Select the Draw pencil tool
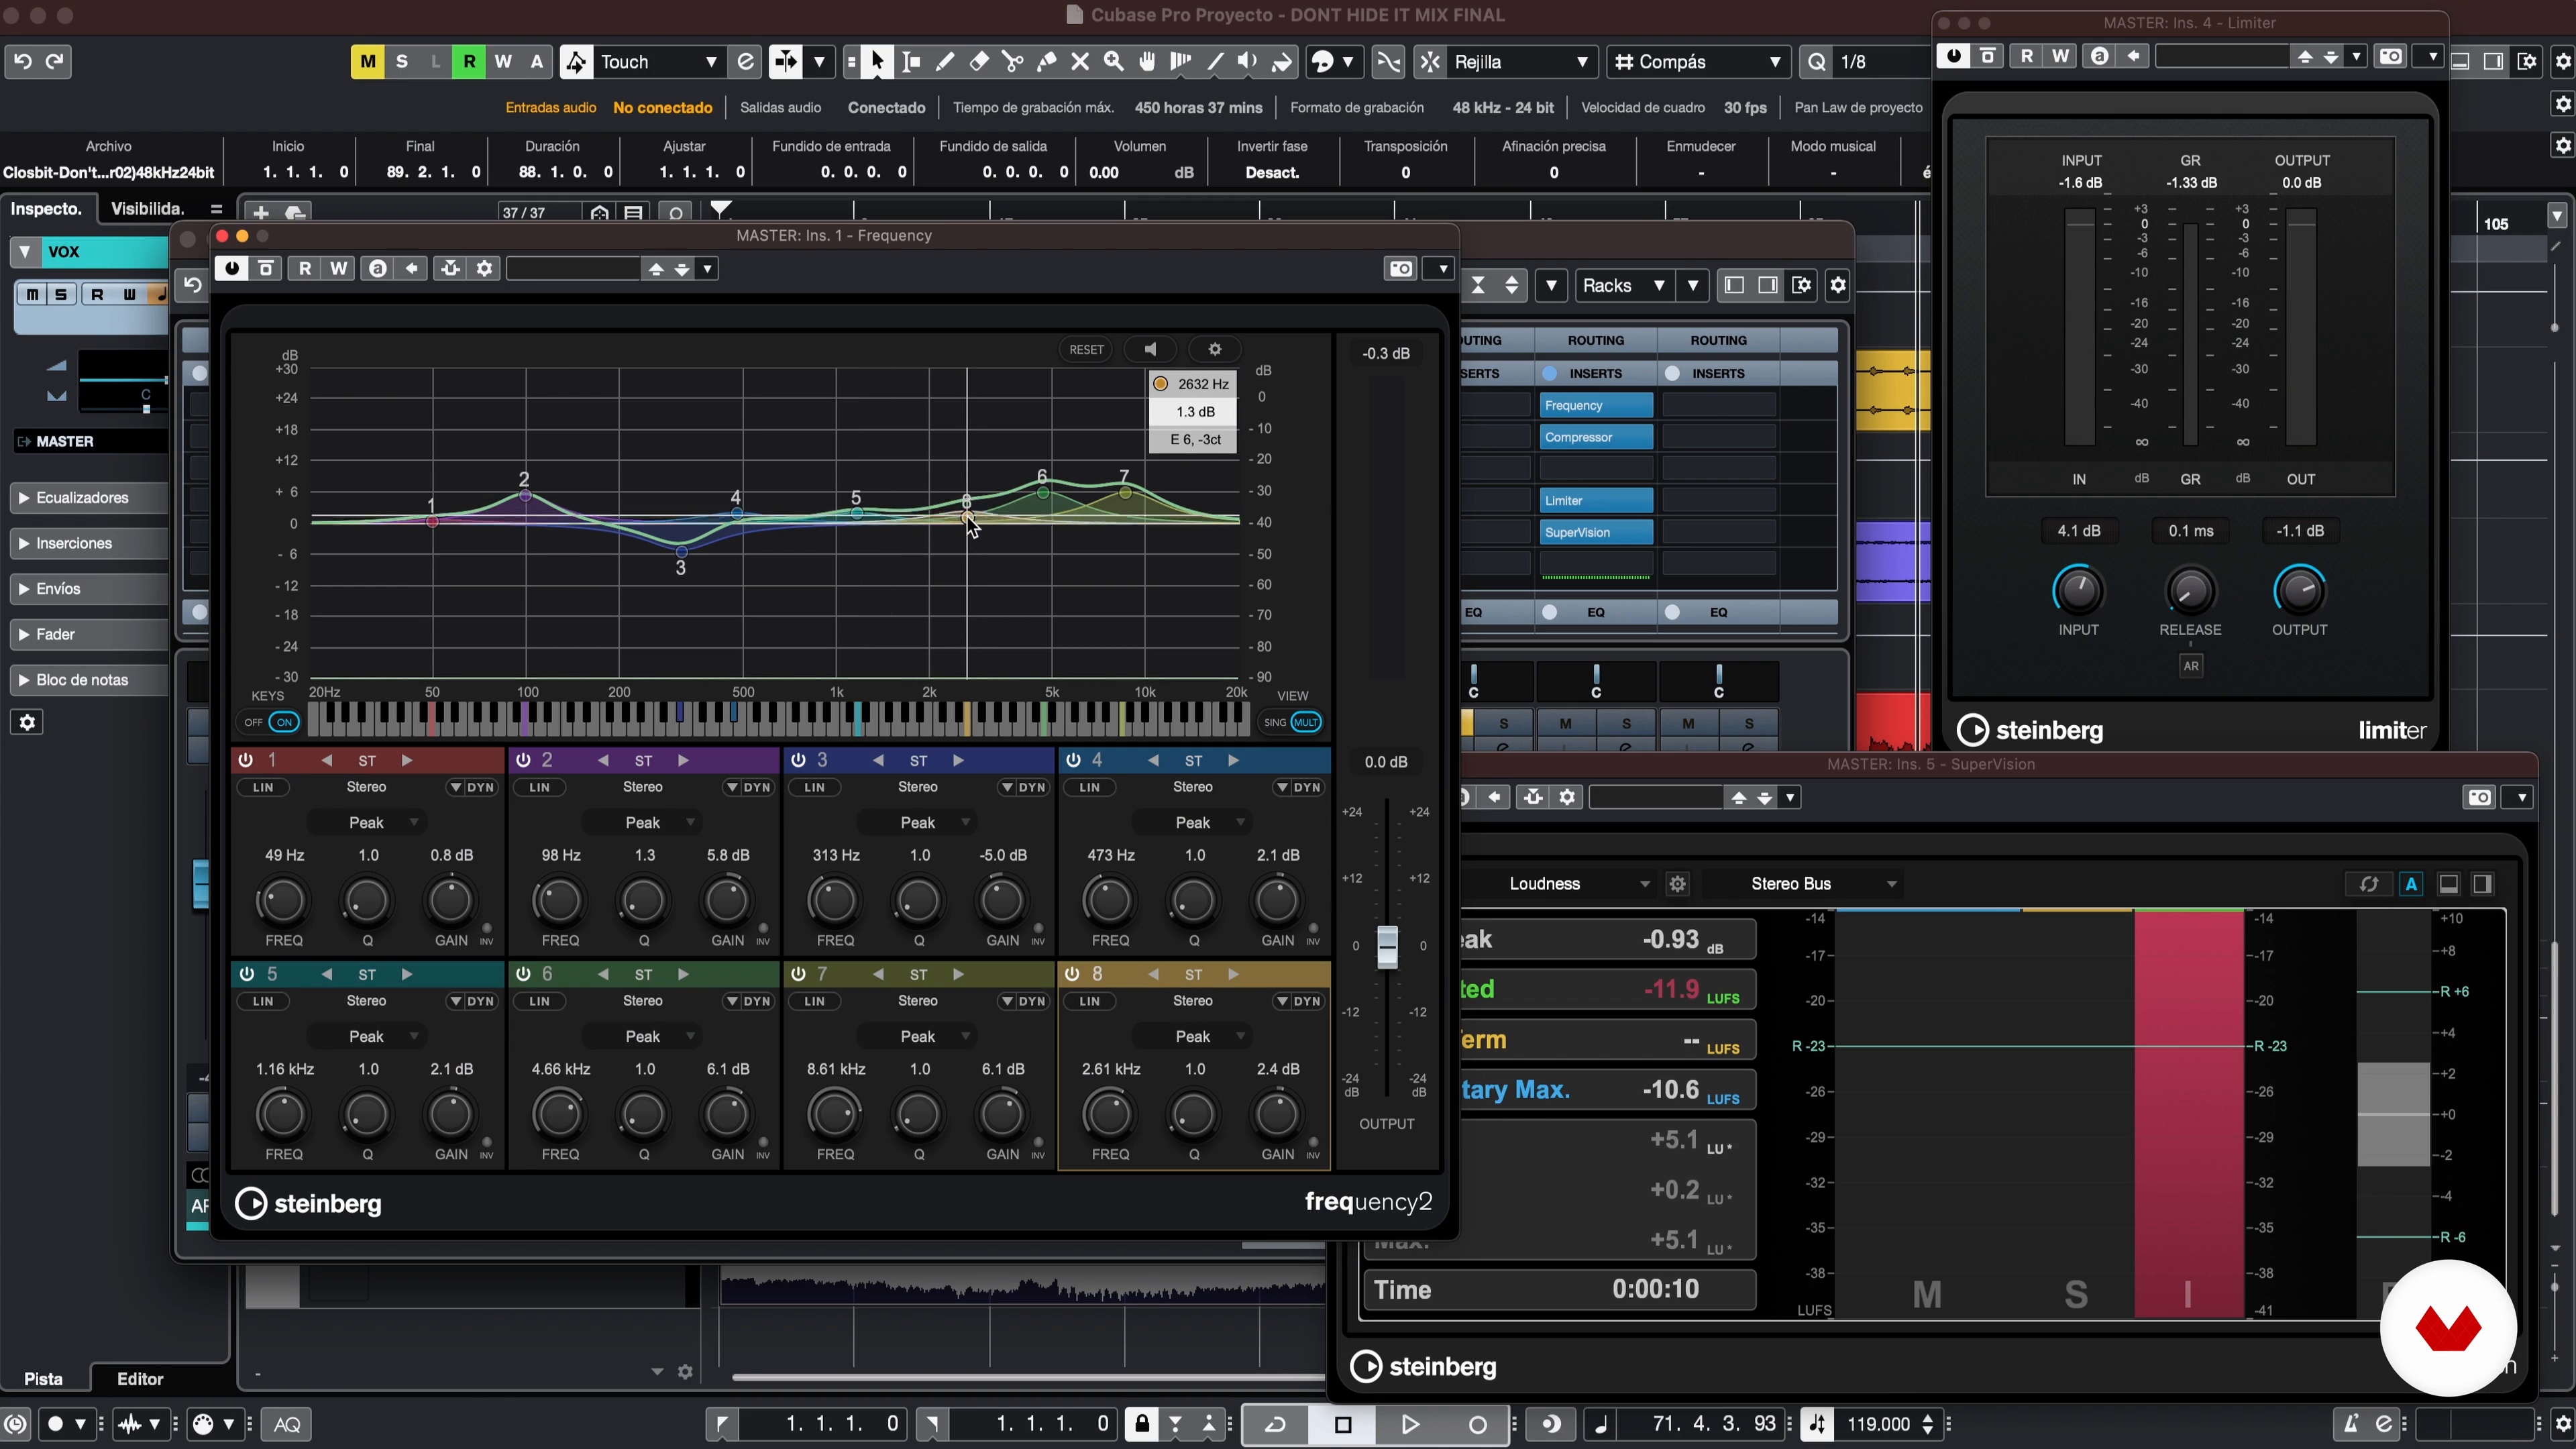This screenshot has height=1449, width=2576. (x=945, y=61)
